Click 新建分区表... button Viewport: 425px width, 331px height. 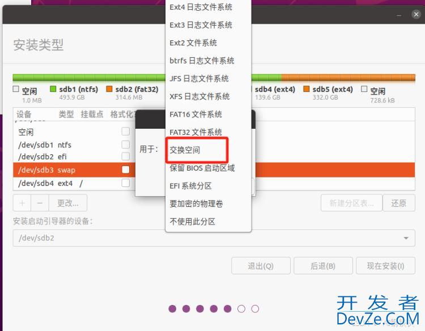tap(351, 203)
